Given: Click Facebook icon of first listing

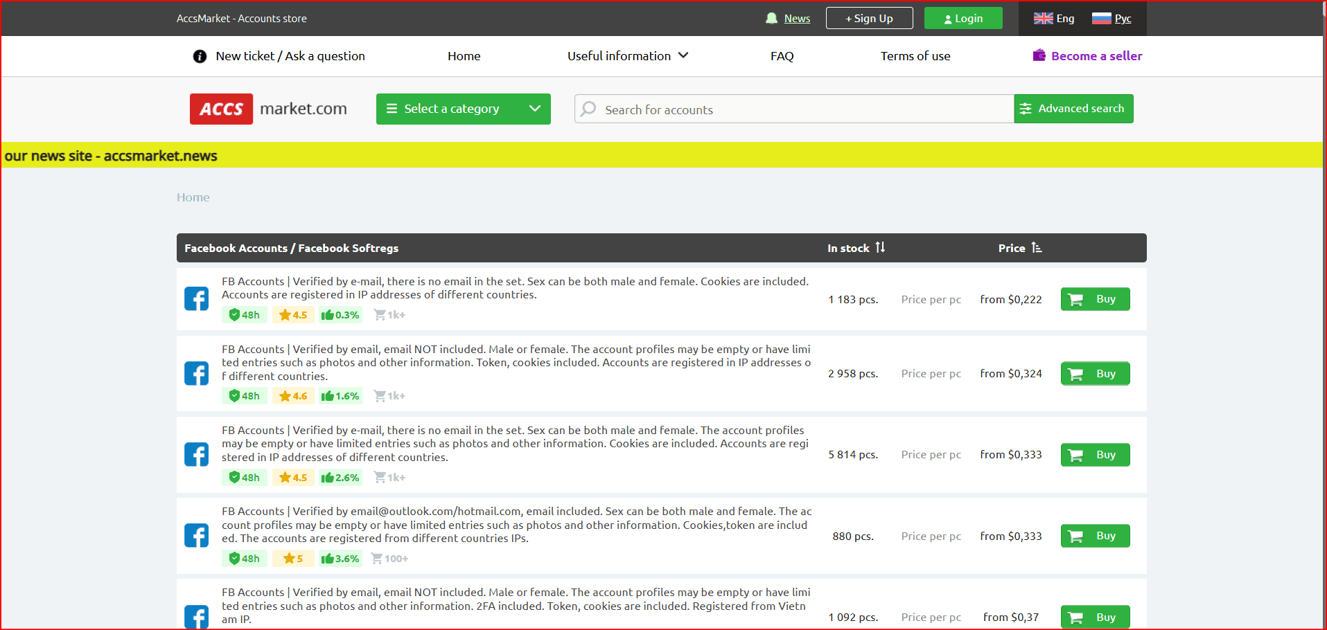Looking at the screenshot, I should [x=196, y=299].
